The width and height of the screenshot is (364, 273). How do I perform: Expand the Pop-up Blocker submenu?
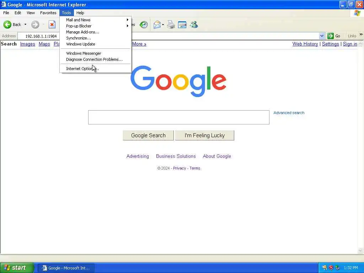pos(95,26)
